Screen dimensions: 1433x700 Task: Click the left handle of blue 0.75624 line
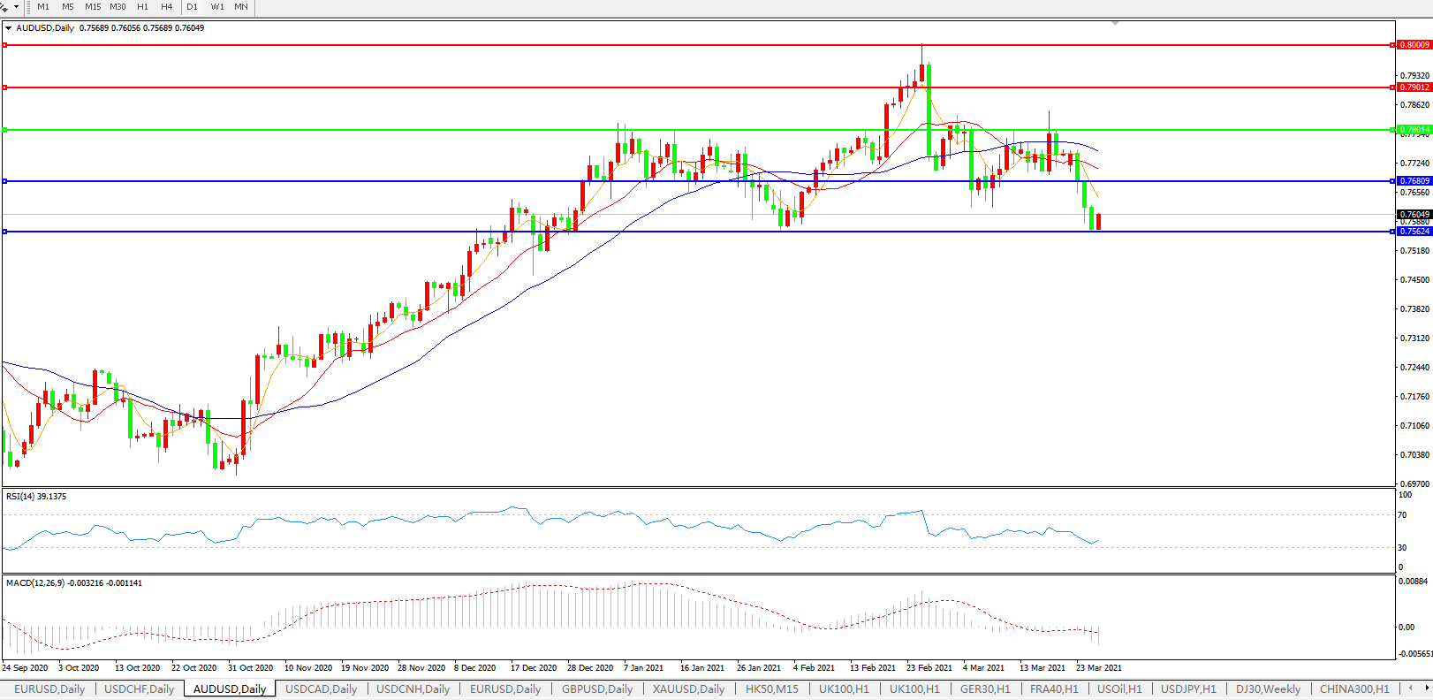[5, 232]
